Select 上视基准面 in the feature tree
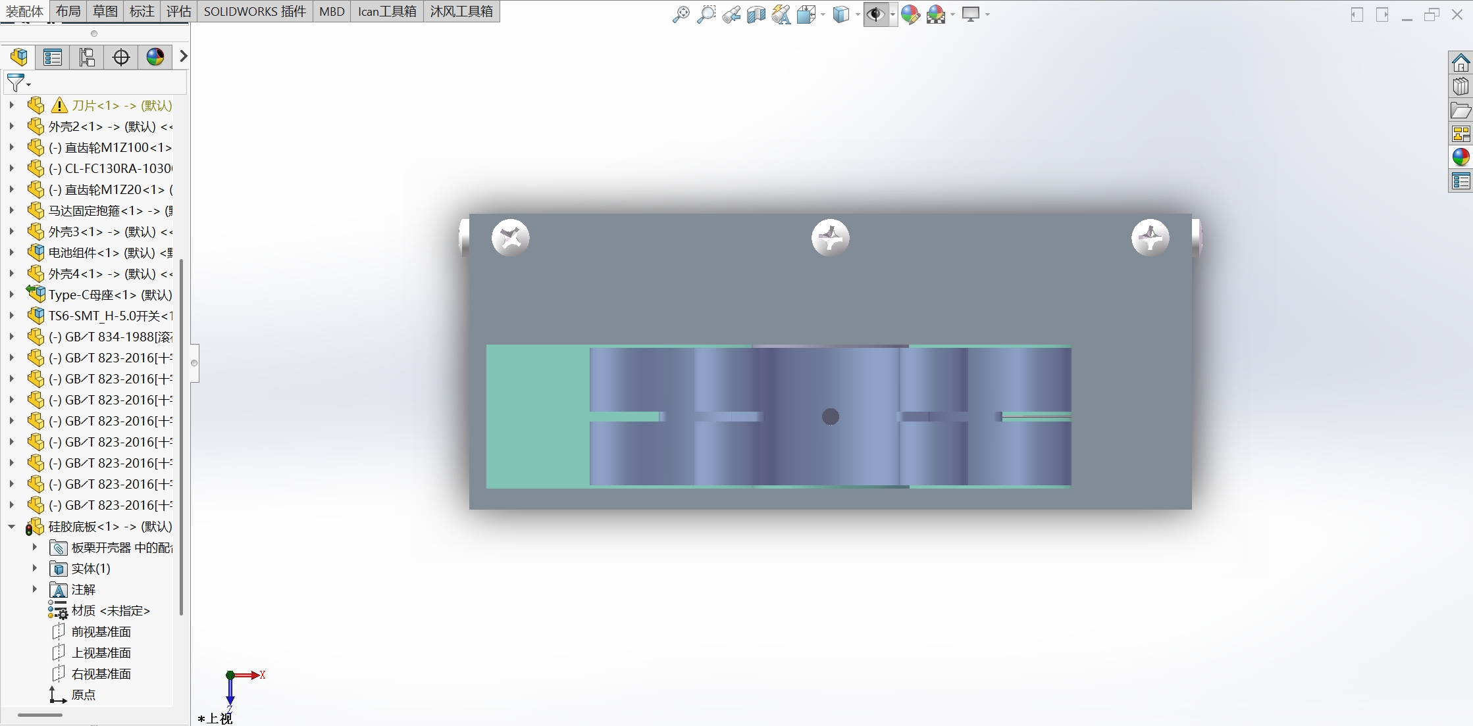This screenshot has height=726, width=1473. pyautogui.click(x=101, y=652)
